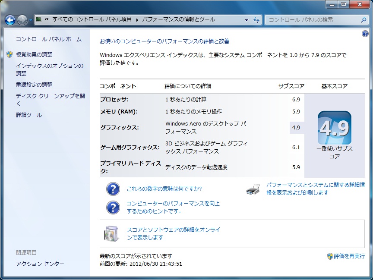The height and width of the screenshot is (280, 373).
Task: Click shield icon next to 評価を再実行
Action: click(330, 256)
